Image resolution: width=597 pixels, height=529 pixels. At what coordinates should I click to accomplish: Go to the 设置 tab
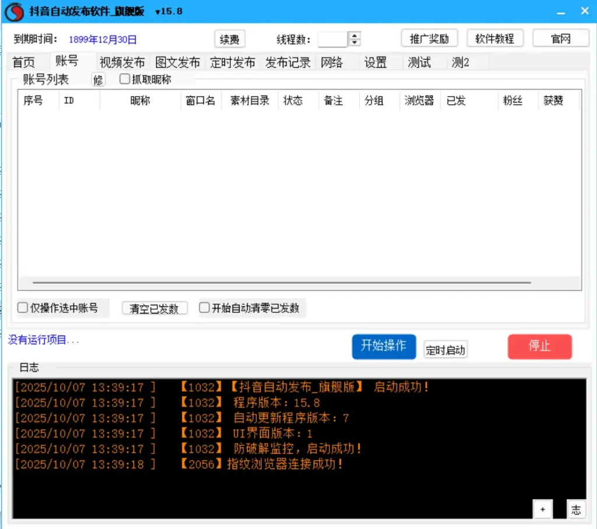pos(375,63)
